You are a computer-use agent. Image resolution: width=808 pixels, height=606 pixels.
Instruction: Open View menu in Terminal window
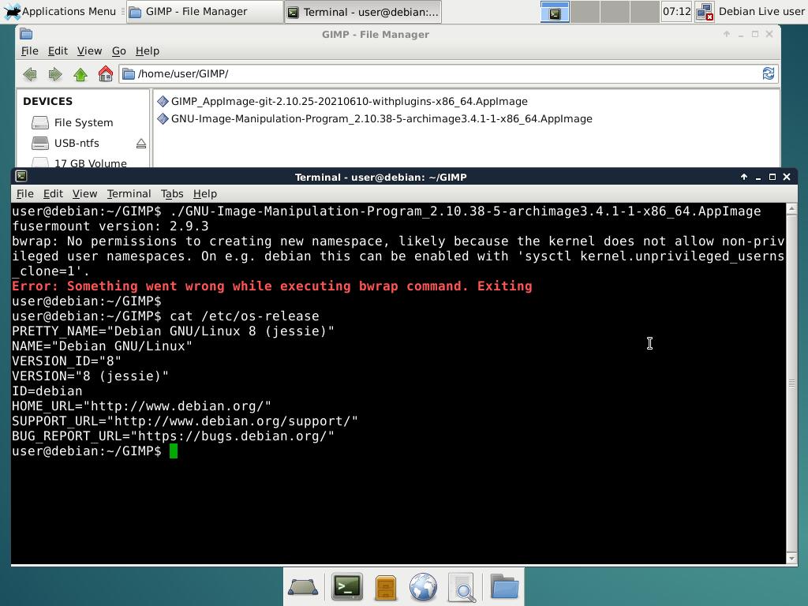[84, 194]
